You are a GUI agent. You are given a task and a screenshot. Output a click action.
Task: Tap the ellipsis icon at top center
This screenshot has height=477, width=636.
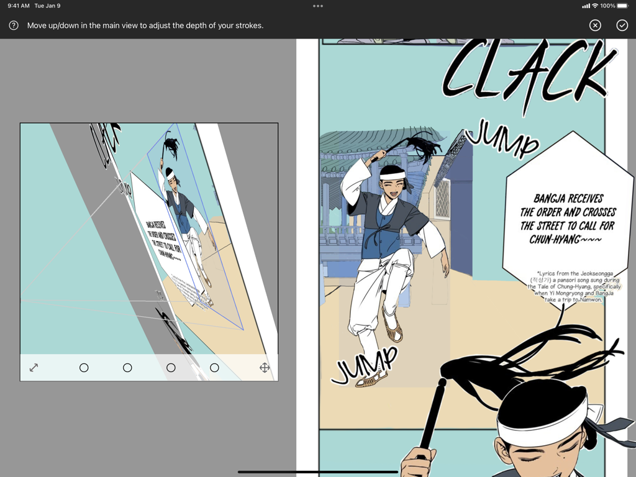[318, 6]
